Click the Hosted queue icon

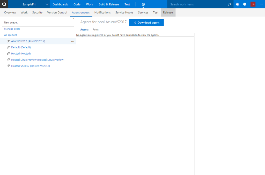click(x=8, y=53)
